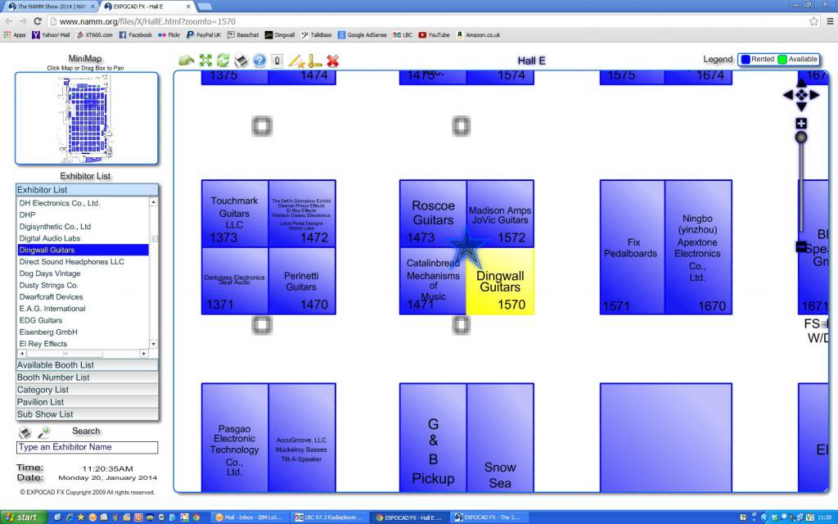Open the PayPal UK bookmark

[203, 34]
